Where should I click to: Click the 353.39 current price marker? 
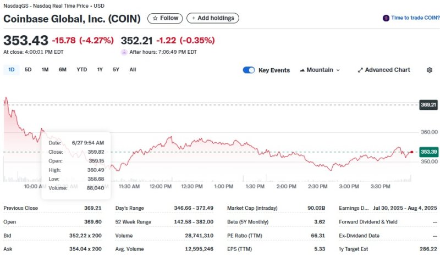428,152
